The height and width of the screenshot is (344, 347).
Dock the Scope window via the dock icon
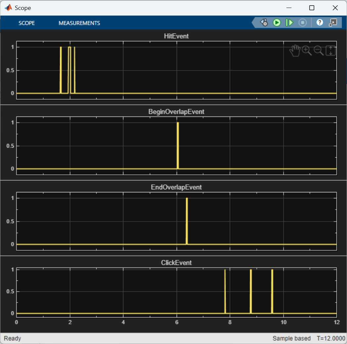[x=333, y=23]
